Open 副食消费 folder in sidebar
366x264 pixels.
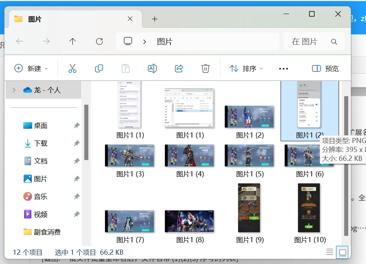[x=42, y=232]
